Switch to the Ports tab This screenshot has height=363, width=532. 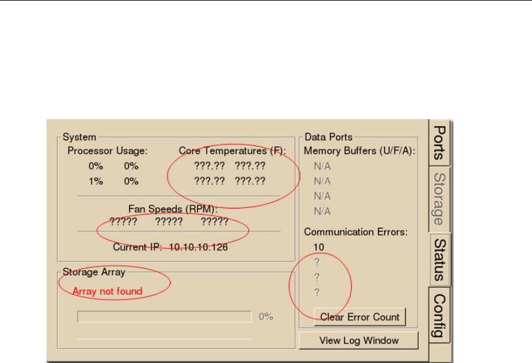click(x=440, y=142)
